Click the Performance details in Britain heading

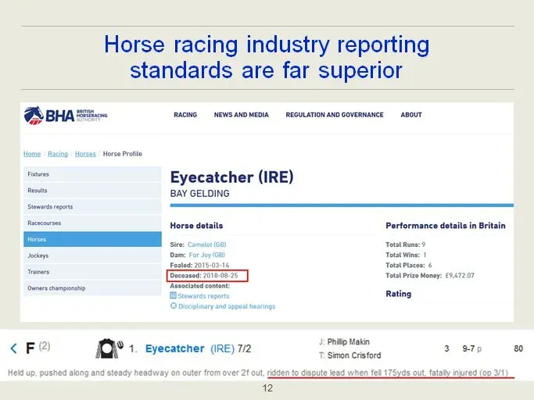446,226
